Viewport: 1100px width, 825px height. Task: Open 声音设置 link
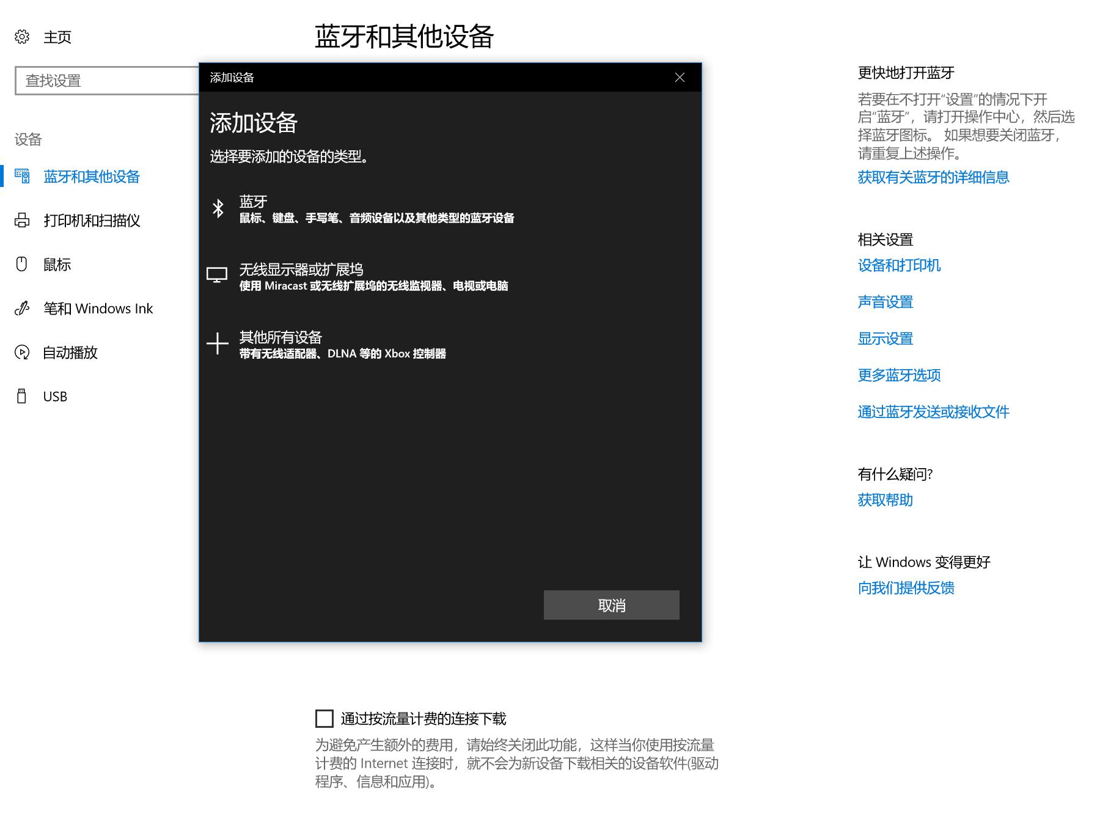(x=886, y=302)
